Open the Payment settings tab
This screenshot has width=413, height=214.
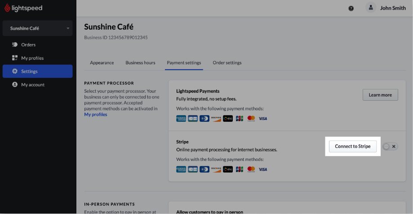[184, 62]
